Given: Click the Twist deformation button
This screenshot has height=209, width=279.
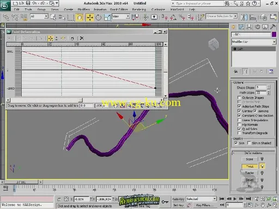Looking at the screenshot, I should (250, 166).
